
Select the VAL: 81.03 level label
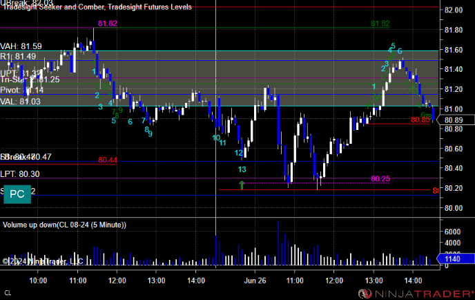pyautogui.click(x=20, y=102)
